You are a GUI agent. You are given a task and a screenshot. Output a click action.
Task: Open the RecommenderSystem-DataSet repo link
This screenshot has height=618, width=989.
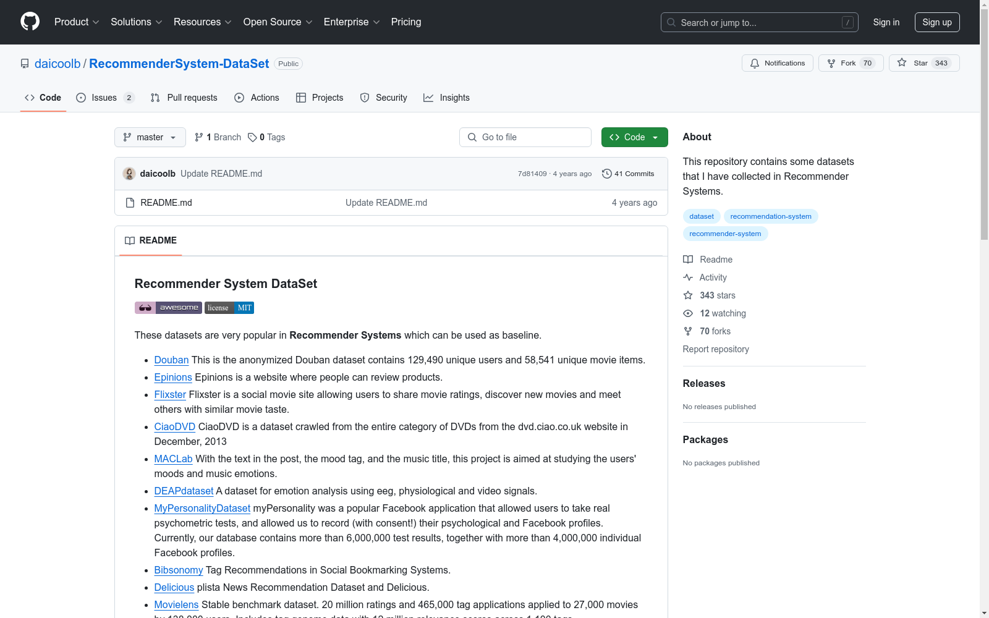[x=179, y=64]
